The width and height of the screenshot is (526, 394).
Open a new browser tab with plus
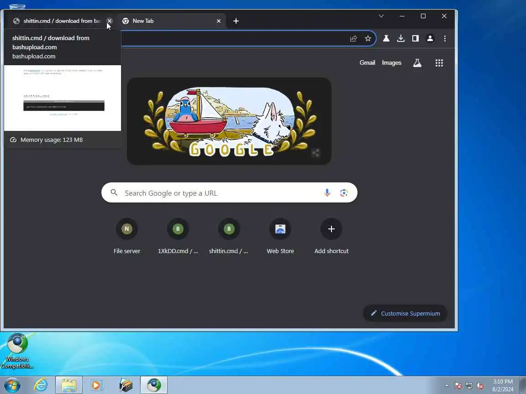pyautogui.click(x=236, y=21)
